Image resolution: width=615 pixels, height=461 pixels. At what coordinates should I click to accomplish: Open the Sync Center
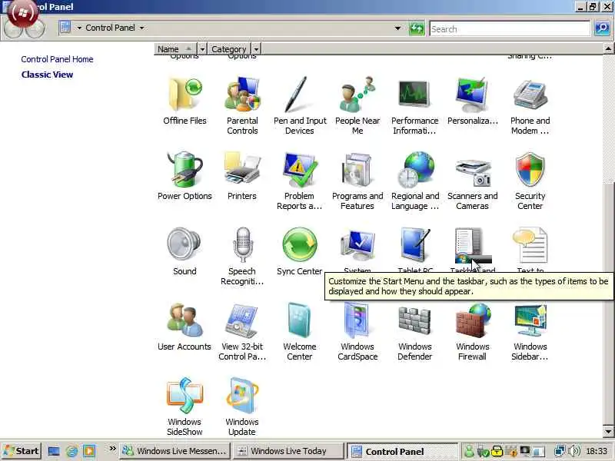click(x=300, y=251)
